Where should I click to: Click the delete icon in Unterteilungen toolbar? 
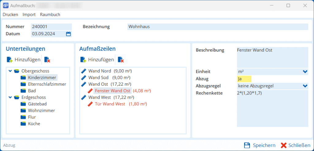(x=47, y=60)
